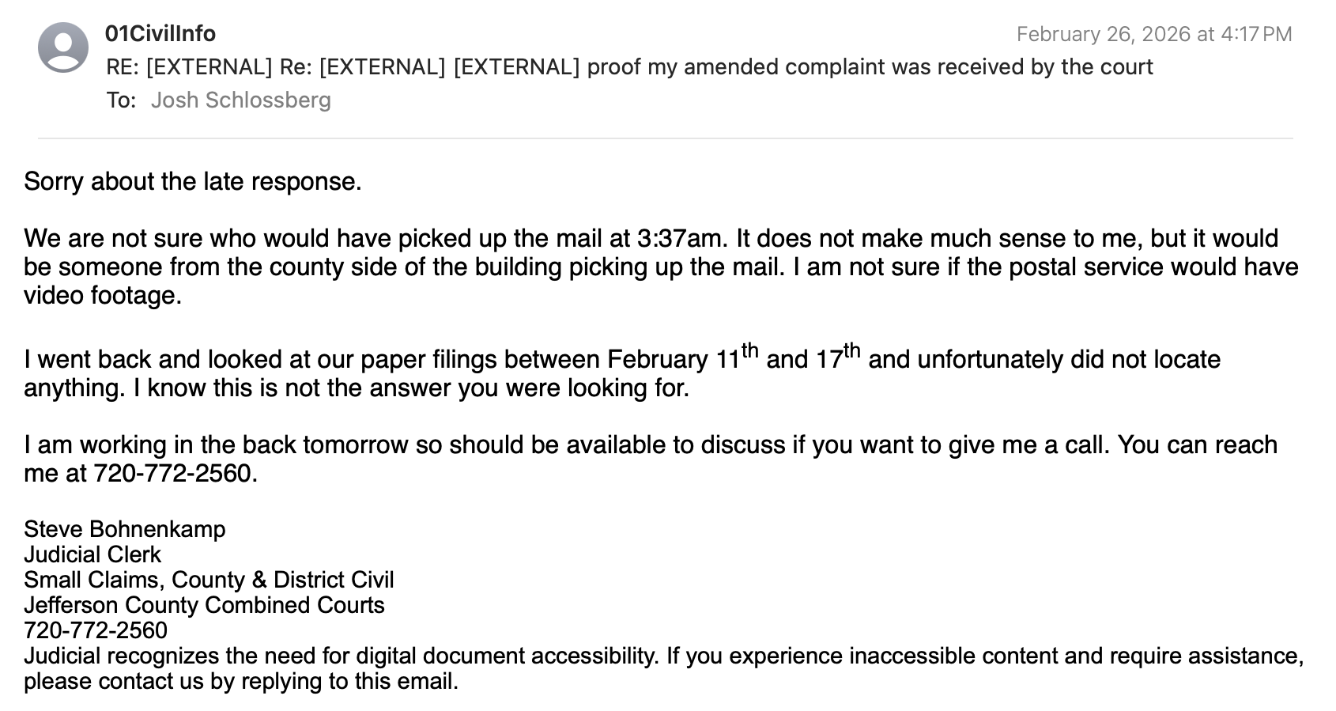The height and width of the screenshot is (711, 1336).
Task: Click 'Sorry about the late response' line
Action: click(192, 181)
